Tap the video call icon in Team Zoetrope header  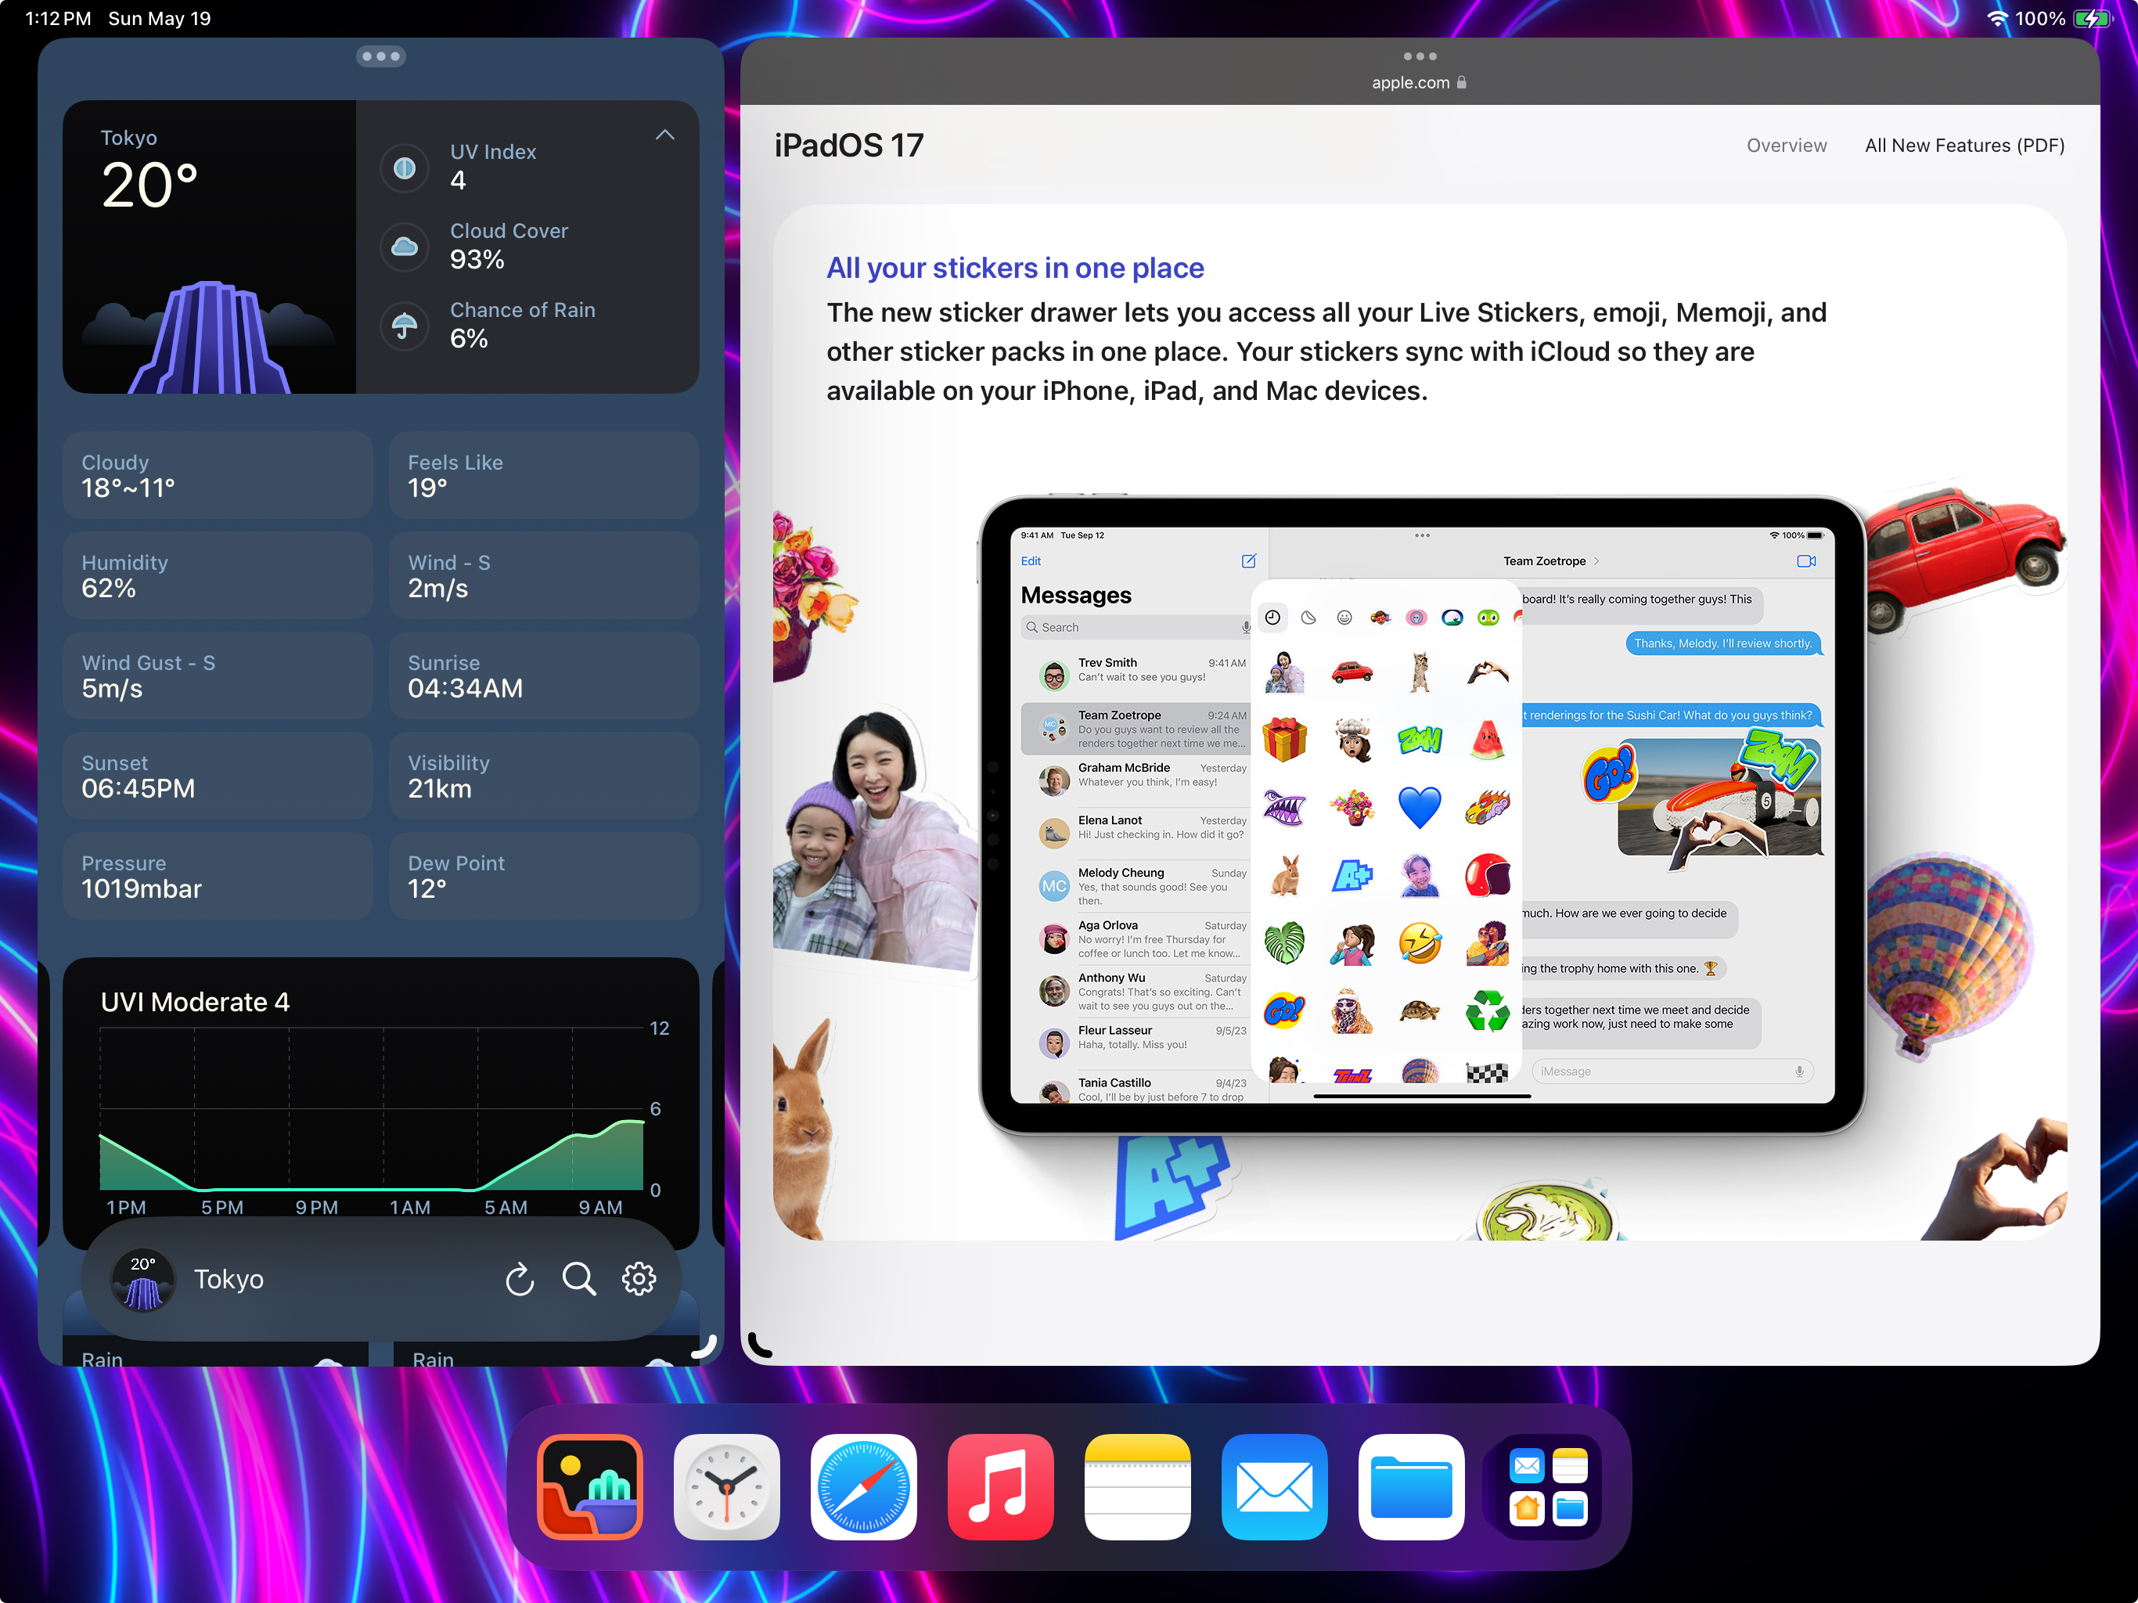tap(1805, 560)
